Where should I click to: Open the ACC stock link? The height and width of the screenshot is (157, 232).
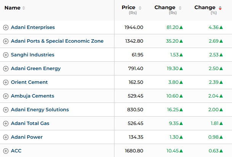[16, 151]
